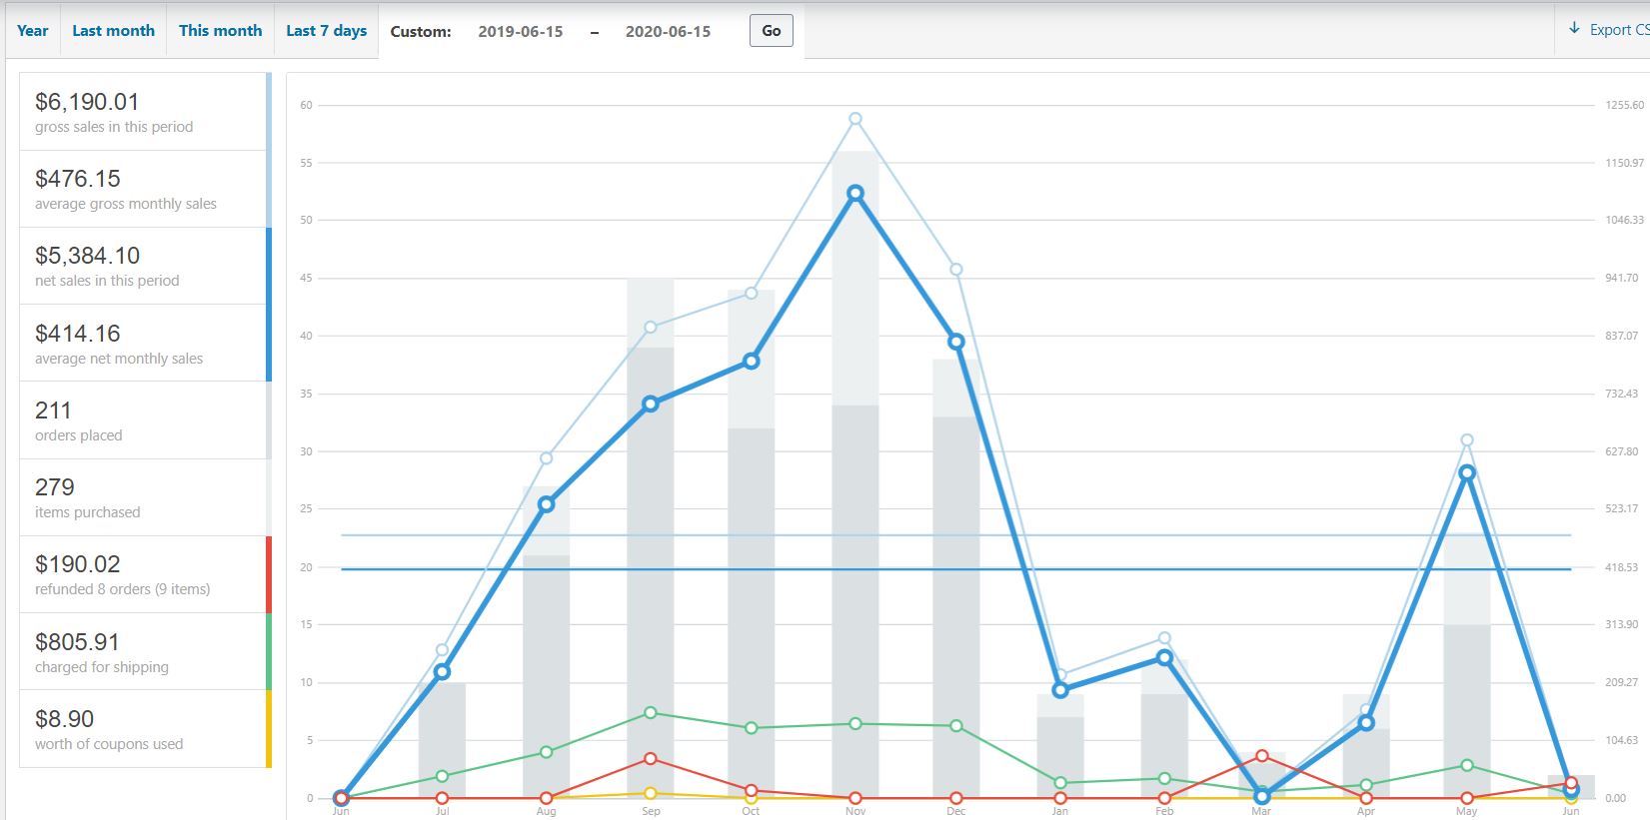1650x820 pixels.
Task: Open the This month report tab
Action: tap(220, 31)
